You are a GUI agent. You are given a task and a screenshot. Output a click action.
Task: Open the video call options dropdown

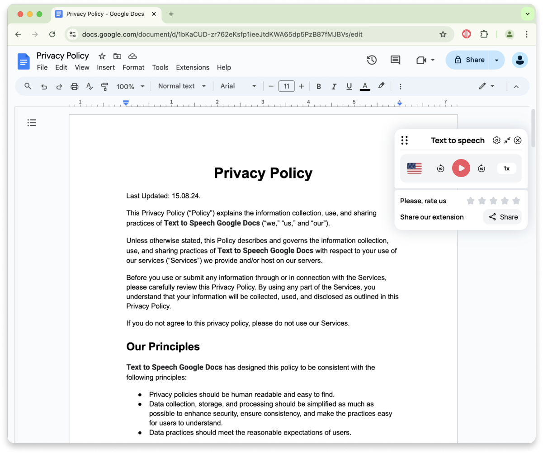[433, 60]
